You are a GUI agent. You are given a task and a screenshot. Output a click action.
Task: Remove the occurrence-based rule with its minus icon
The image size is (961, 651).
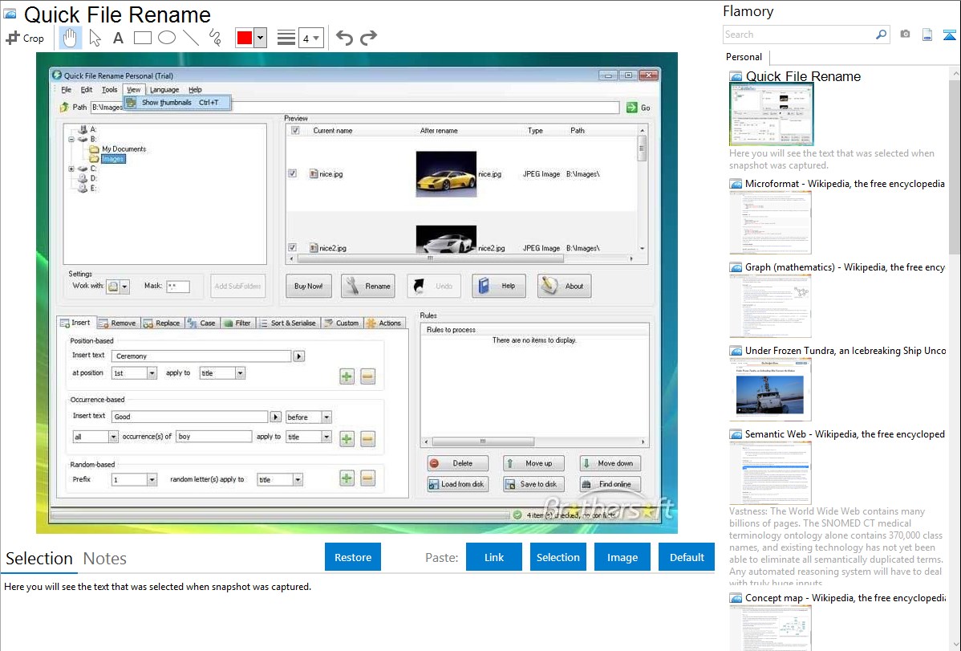tap(367, 439)
